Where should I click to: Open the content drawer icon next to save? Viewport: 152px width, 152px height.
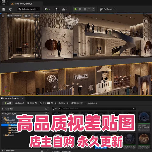pos(10,9)
